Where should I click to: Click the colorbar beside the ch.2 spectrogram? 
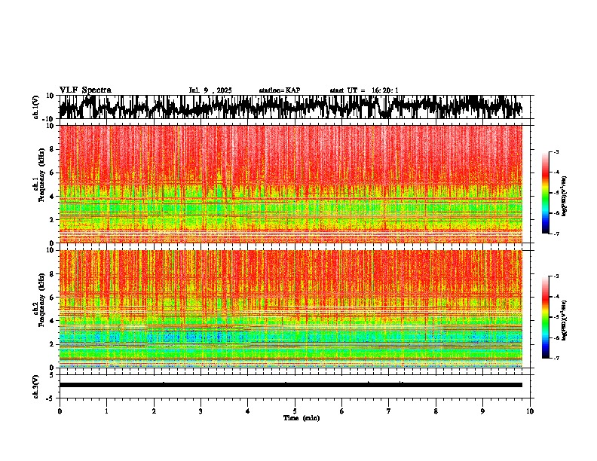(x=546, y=317)
